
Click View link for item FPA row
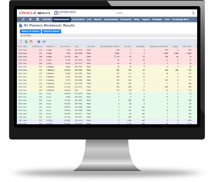[x=25, y=90]
